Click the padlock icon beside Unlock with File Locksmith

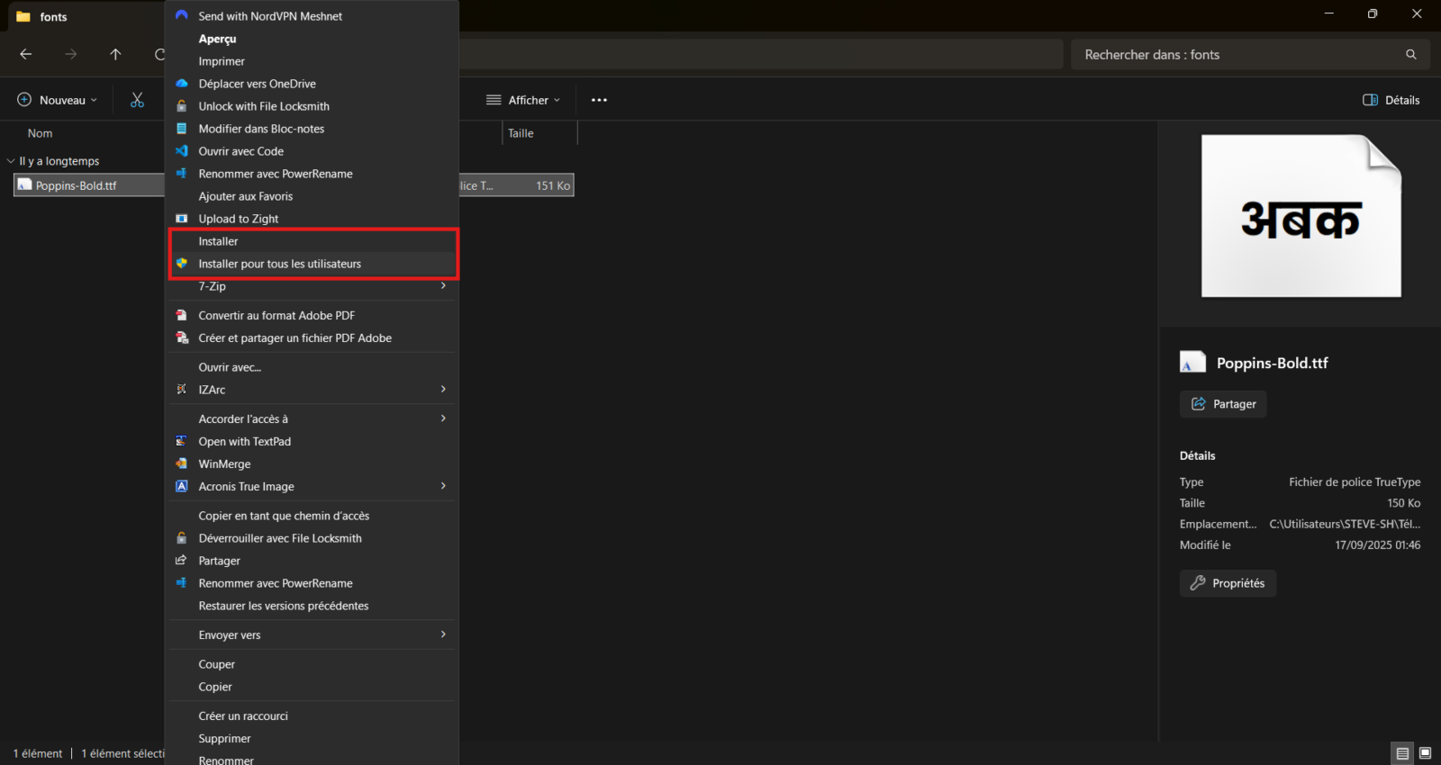182,106
